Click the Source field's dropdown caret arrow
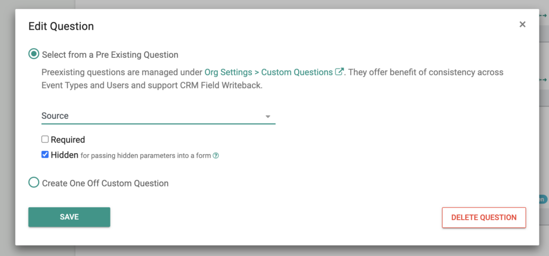The width and height of the screenshot is (549, 256). pyautogui.click(x=268, y=116)
